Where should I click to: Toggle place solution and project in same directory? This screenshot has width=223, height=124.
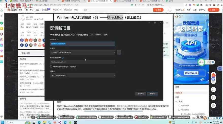(51, 66)
